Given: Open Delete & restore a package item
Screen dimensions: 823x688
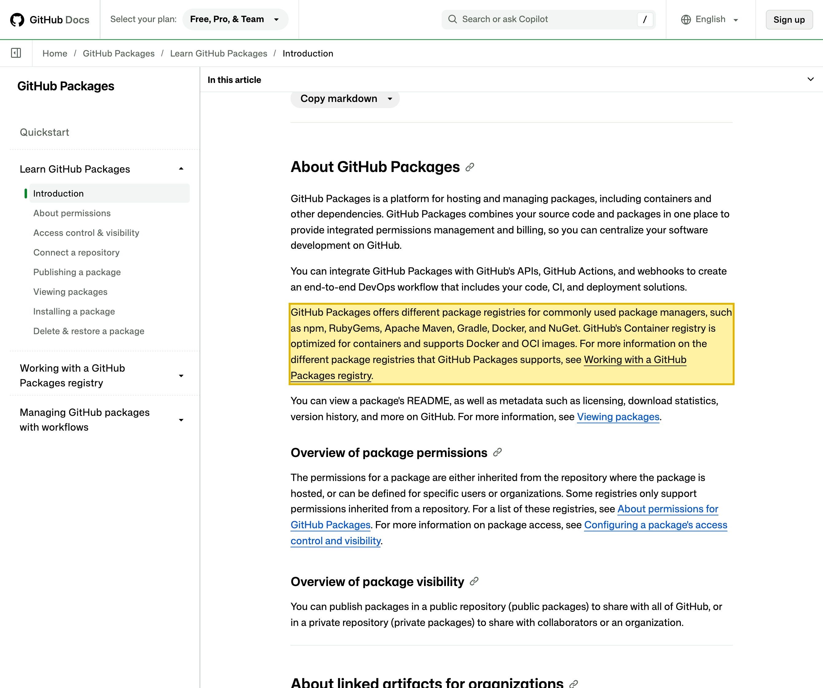Looking at the screenshot, I should (x=89, y=331).
